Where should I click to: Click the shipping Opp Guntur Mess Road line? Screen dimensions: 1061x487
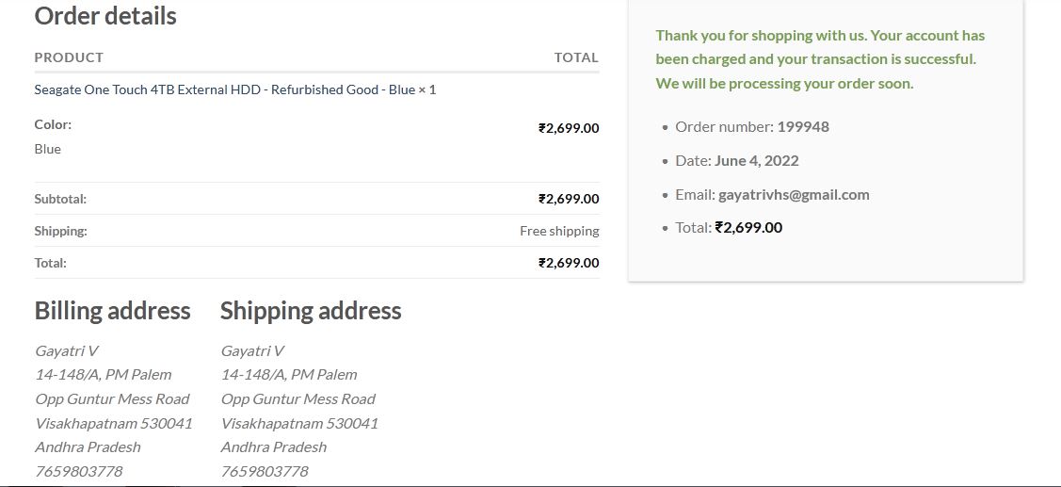point(297,398)
